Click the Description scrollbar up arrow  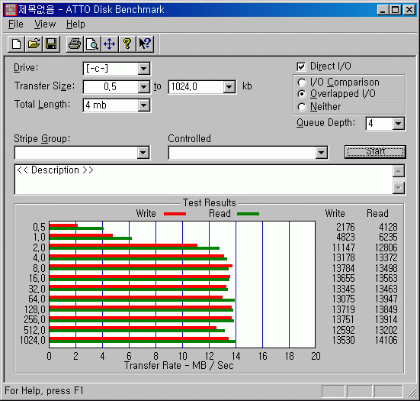[399, 171]
